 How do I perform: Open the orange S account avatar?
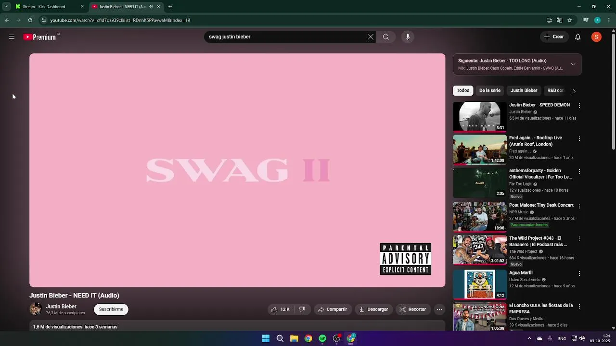596,37
